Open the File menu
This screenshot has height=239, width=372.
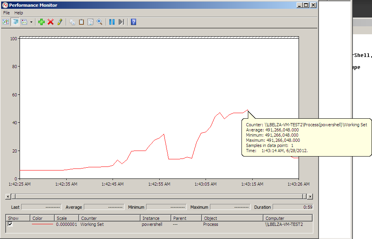(x=6, y=13)
